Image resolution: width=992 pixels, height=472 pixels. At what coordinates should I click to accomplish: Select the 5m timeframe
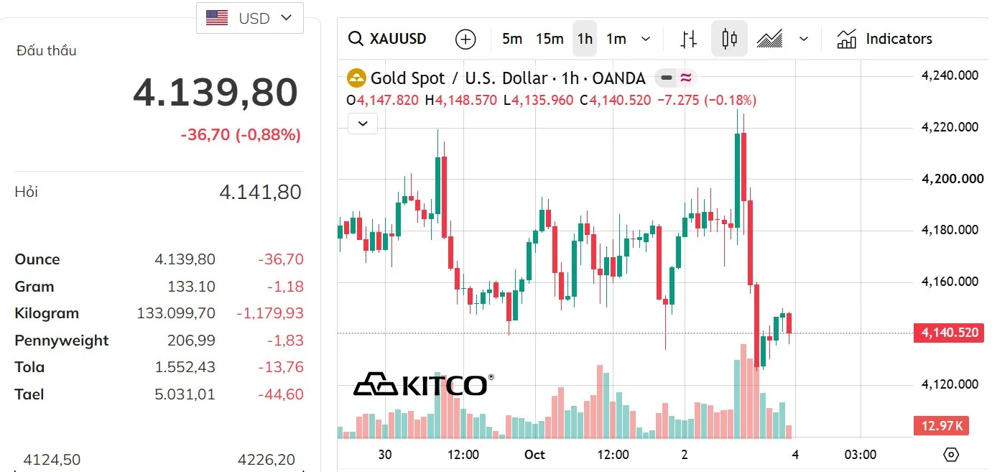pyautogui.click(x=512, y=39)
